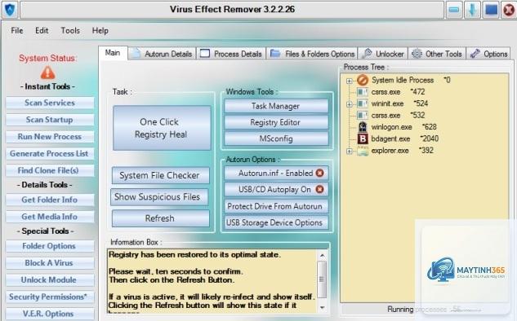Click the red X icon on USB/CD Autoplay button
The height and width of the screenshot is (321, 517).
tap(319, 189)
